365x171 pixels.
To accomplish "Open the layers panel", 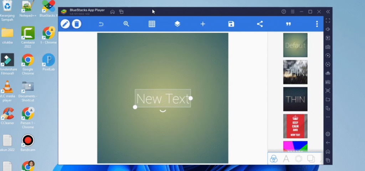I will point(177,24).
